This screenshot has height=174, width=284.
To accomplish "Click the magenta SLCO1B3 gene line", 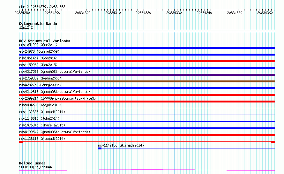I will click(147, 170).
